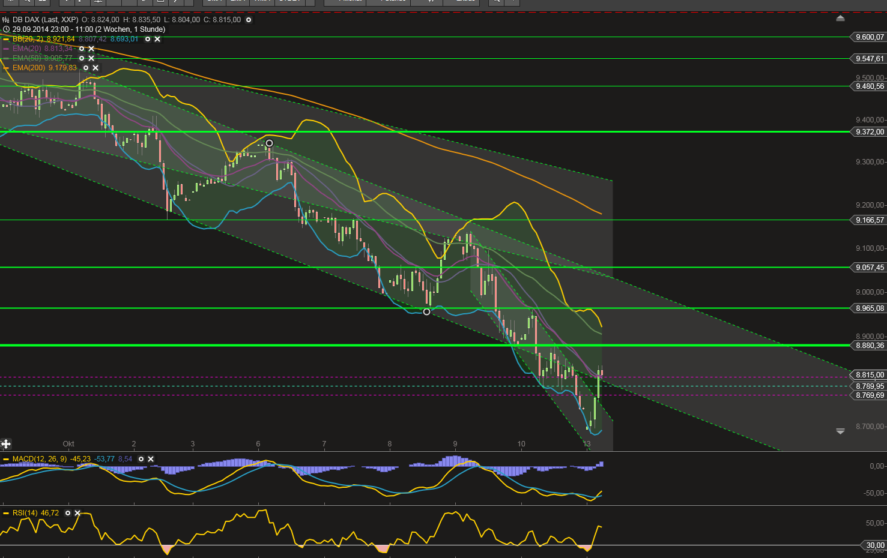This screenshot has width=887, height=558.
Task: Open settings of the MACD(12, 26, 9) indicator
Action: tap(141, 459)
